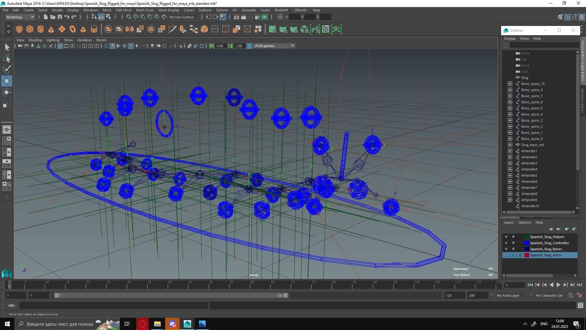
Task: Click the Spanish_Slug_Arion red color swatch
Action: point(526,255)
